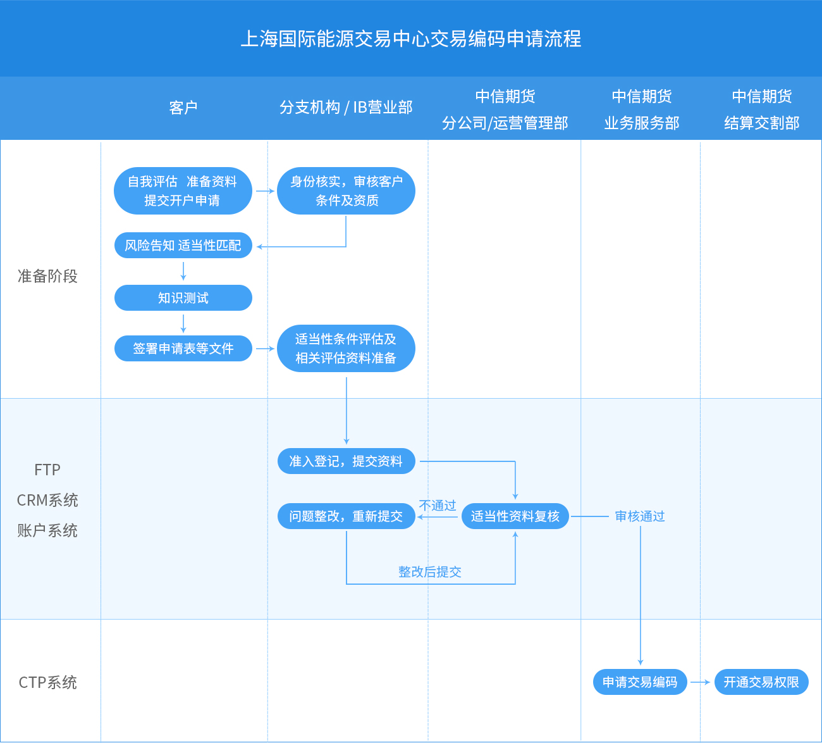Click the 签署申请表等文件 step
This screenshot has height=743, width=822.
pyautogui.click(x=183, y=347)
